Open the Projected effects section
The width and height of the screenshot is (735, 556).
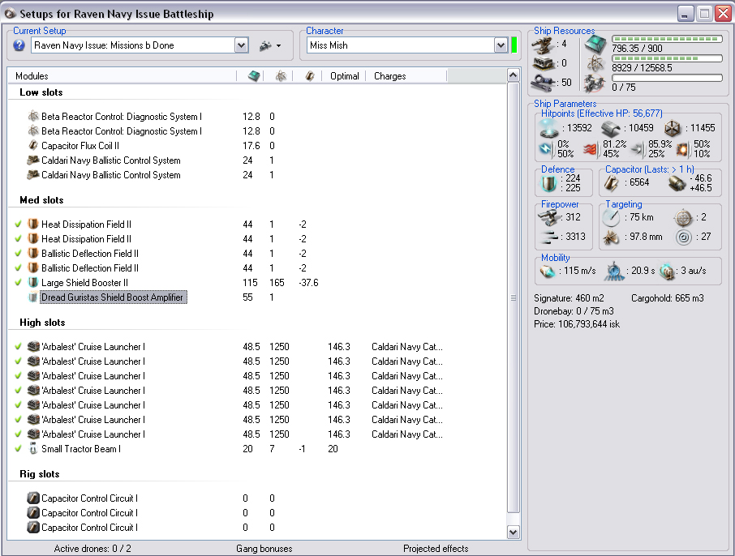(436, 549)
